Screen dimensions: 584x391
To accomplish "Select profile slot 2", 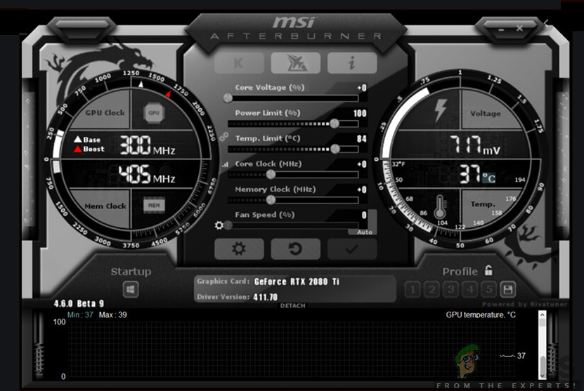I will pos(432,289).
